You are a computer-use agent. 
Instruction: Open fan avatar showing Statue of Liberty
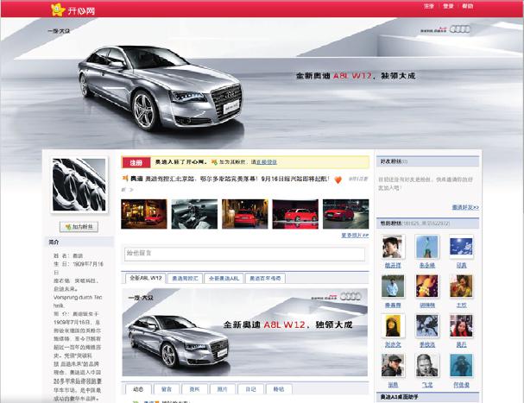[x=426, y=247]
